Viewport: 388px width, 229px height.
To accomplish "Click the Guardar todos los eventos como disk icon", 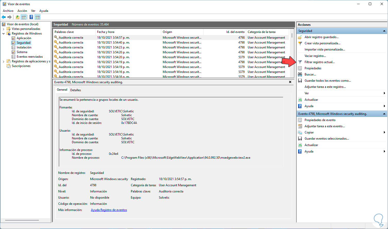I will [x=300, y=81].
